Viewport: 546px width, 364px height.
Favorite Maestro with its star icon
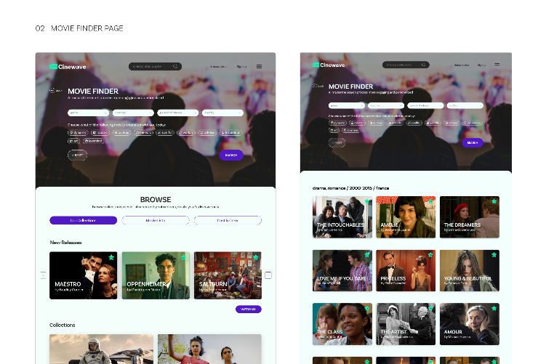111,257
